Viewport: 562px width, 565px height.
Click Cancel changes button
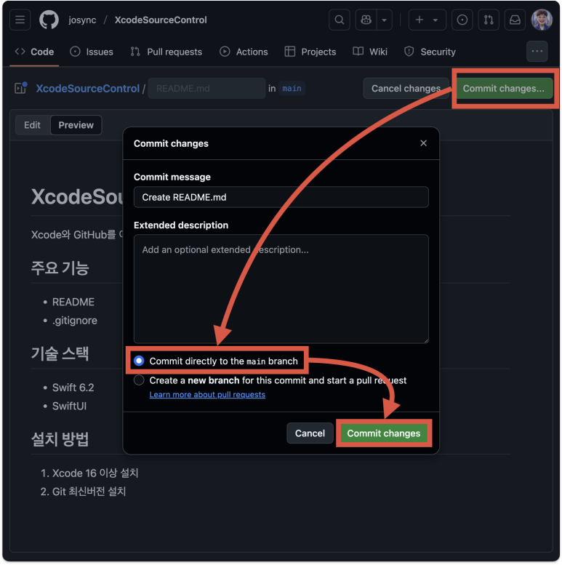coord(406,88)
